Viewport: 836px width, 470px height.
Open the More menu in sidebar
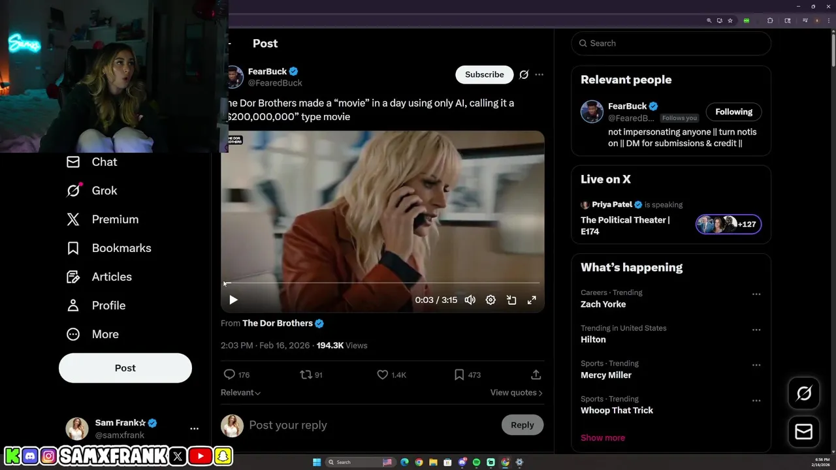92,334
